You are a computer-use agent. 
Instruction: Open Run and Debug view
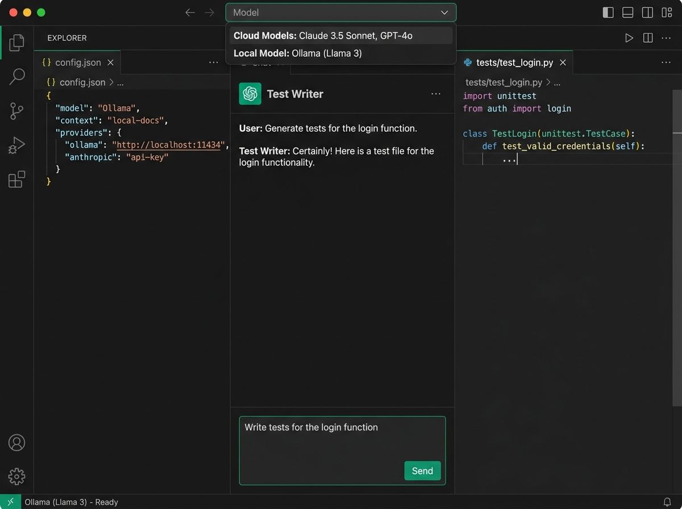(17, 145)
